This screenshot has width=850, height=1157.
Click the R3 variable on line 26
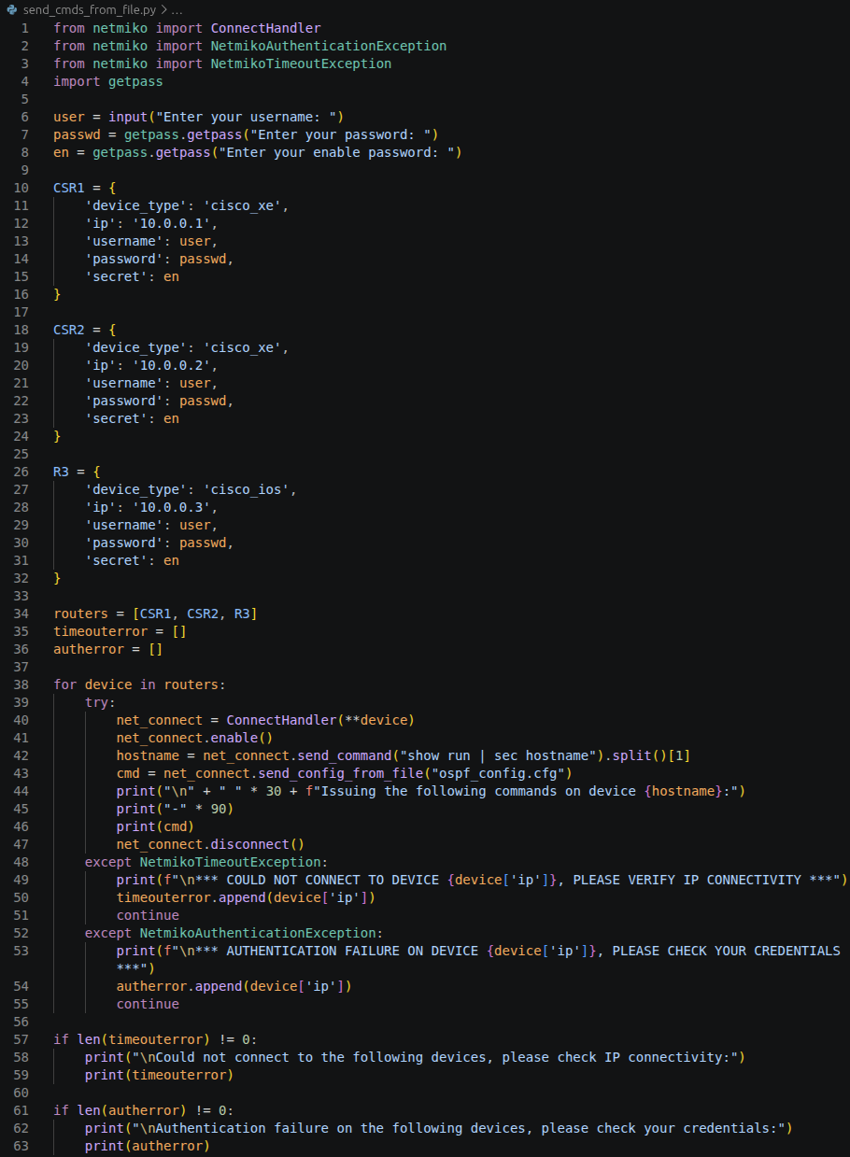(x=62, y=472)
